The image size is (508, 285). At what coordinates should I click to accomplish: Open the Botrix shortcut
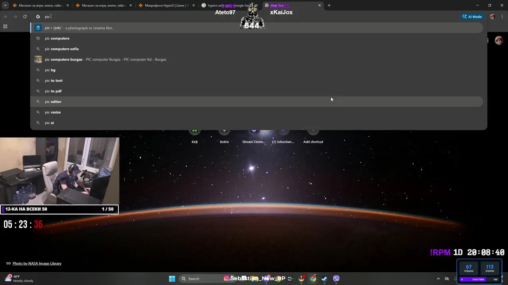(x=224, y=137)
